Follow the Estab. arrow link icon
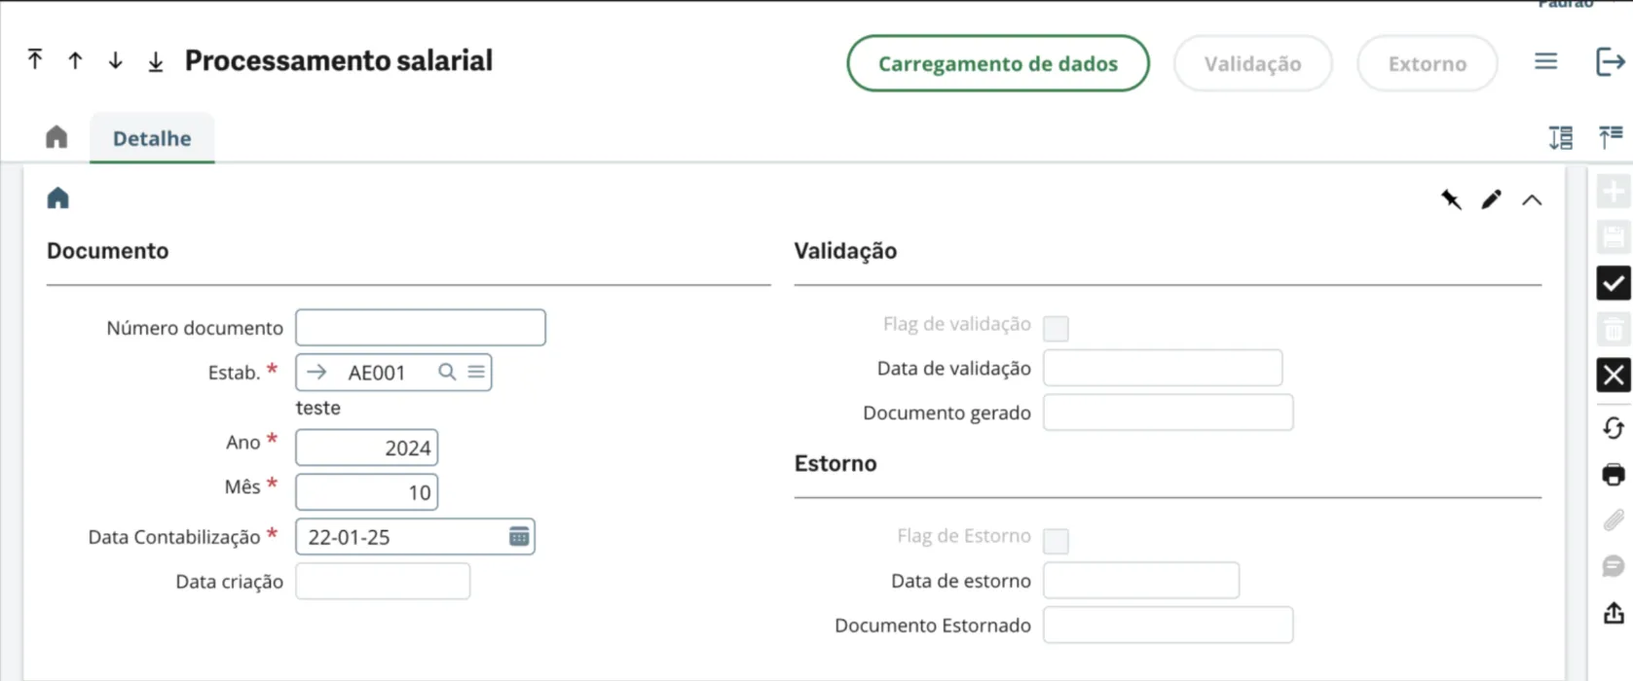This screenshot has height=681, width=1633. click(316, 372)
